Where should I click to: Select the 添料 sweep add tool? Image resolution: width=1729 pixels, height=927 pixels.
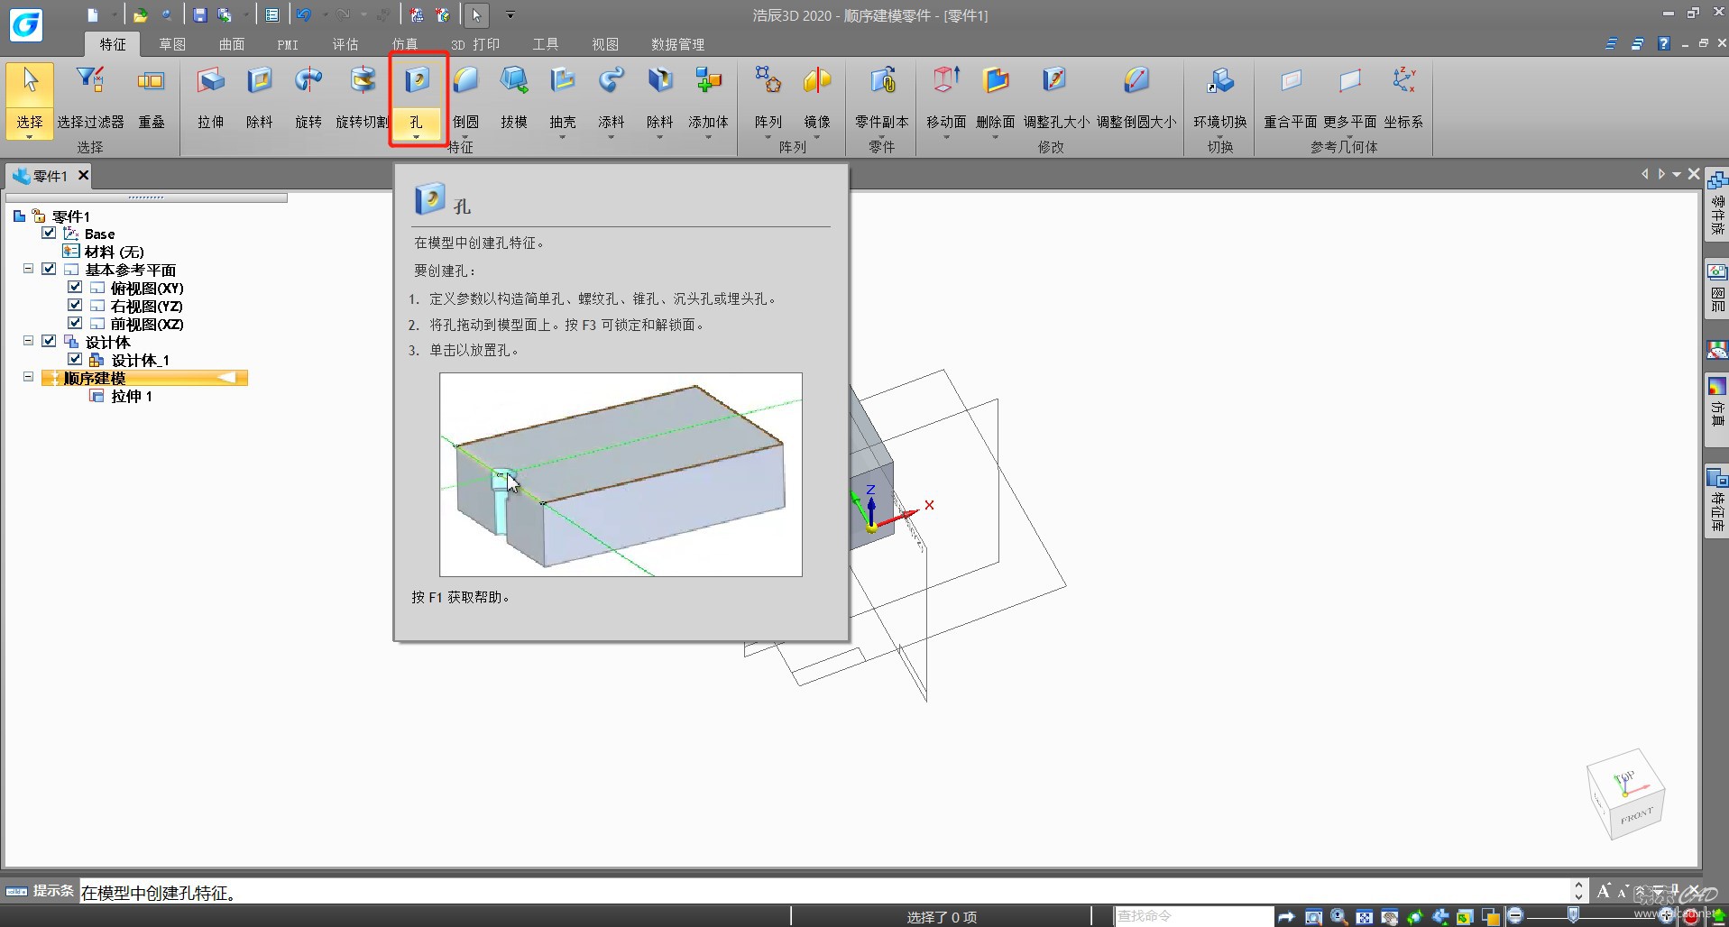tap(612, 97)
